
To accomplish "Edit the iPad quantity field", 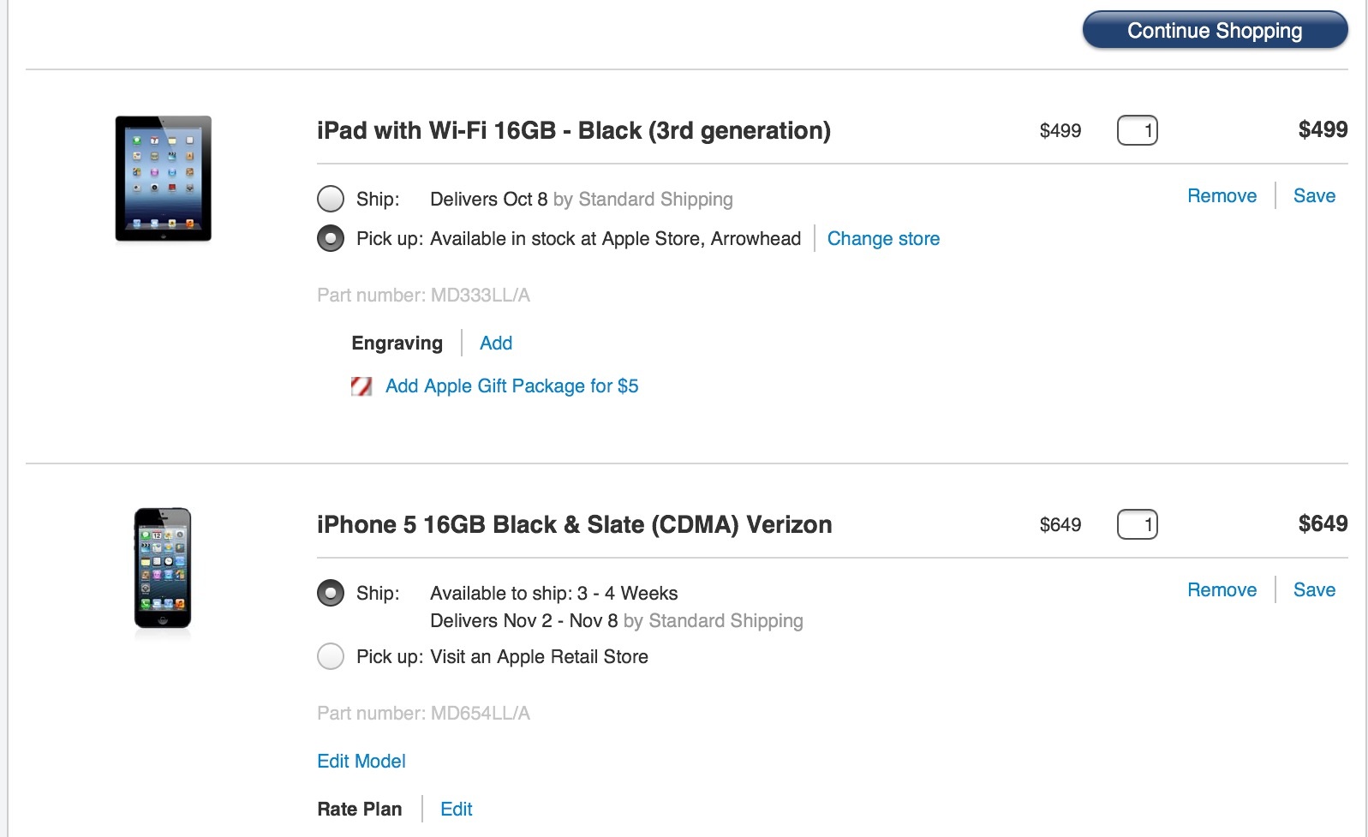I will point(1138,130).
